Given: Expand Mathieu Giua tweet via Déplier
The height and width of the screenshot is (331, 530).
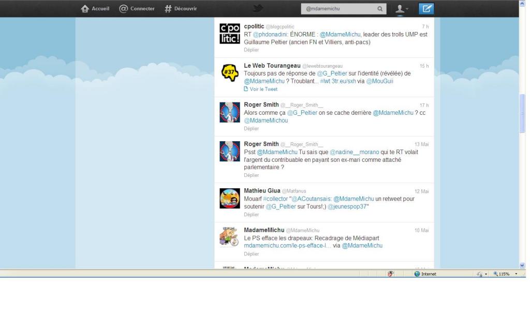Looking at the screenshot, I should tap(251, 214).
